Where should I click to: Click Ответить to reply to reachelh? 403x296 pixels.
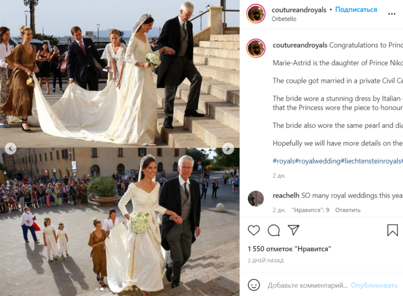point(348,210)
